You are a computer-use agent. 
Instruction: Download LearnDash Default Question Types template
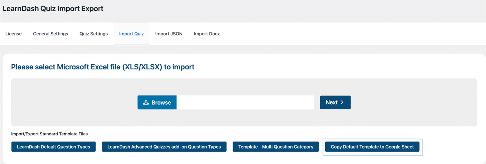53,147
